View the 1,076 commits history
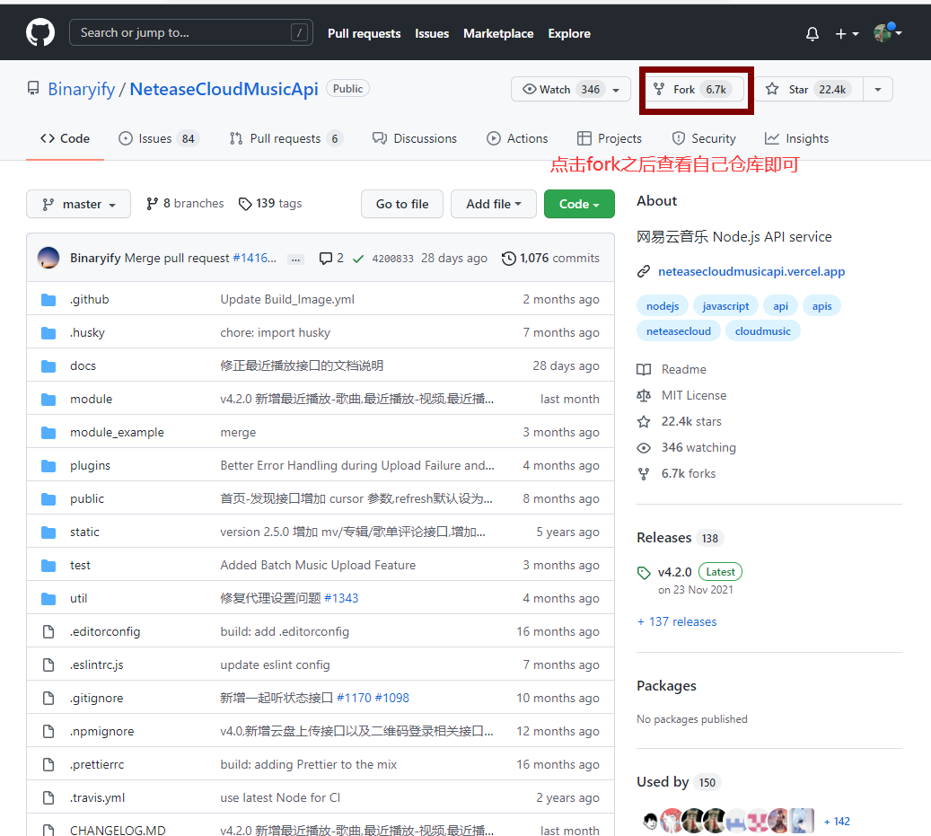 pos(550,259)
